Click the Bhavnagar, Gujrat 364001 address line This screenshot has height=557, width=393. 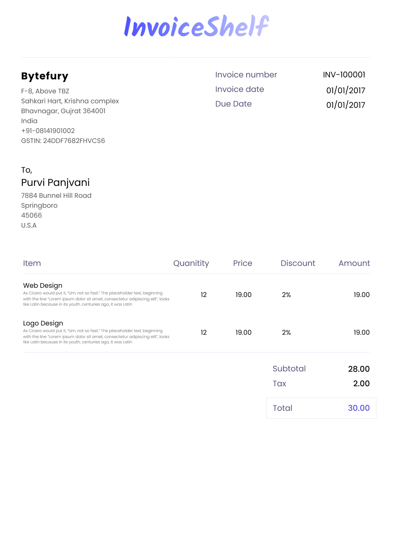pyautogui.click(x=63, y=111)
